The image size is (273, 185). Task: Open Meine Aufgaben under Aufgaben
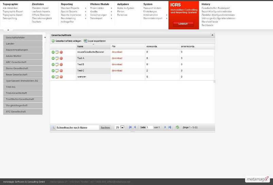point(126,8)
